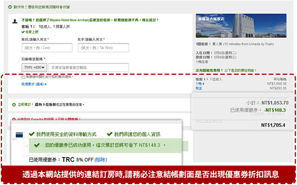Click the mobile phone number field

click(x=89, y=67)
